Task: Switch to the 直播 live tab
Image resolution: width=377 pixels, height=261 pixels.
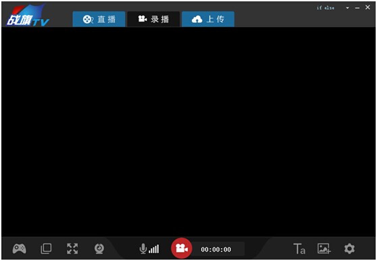Action: 99,19
